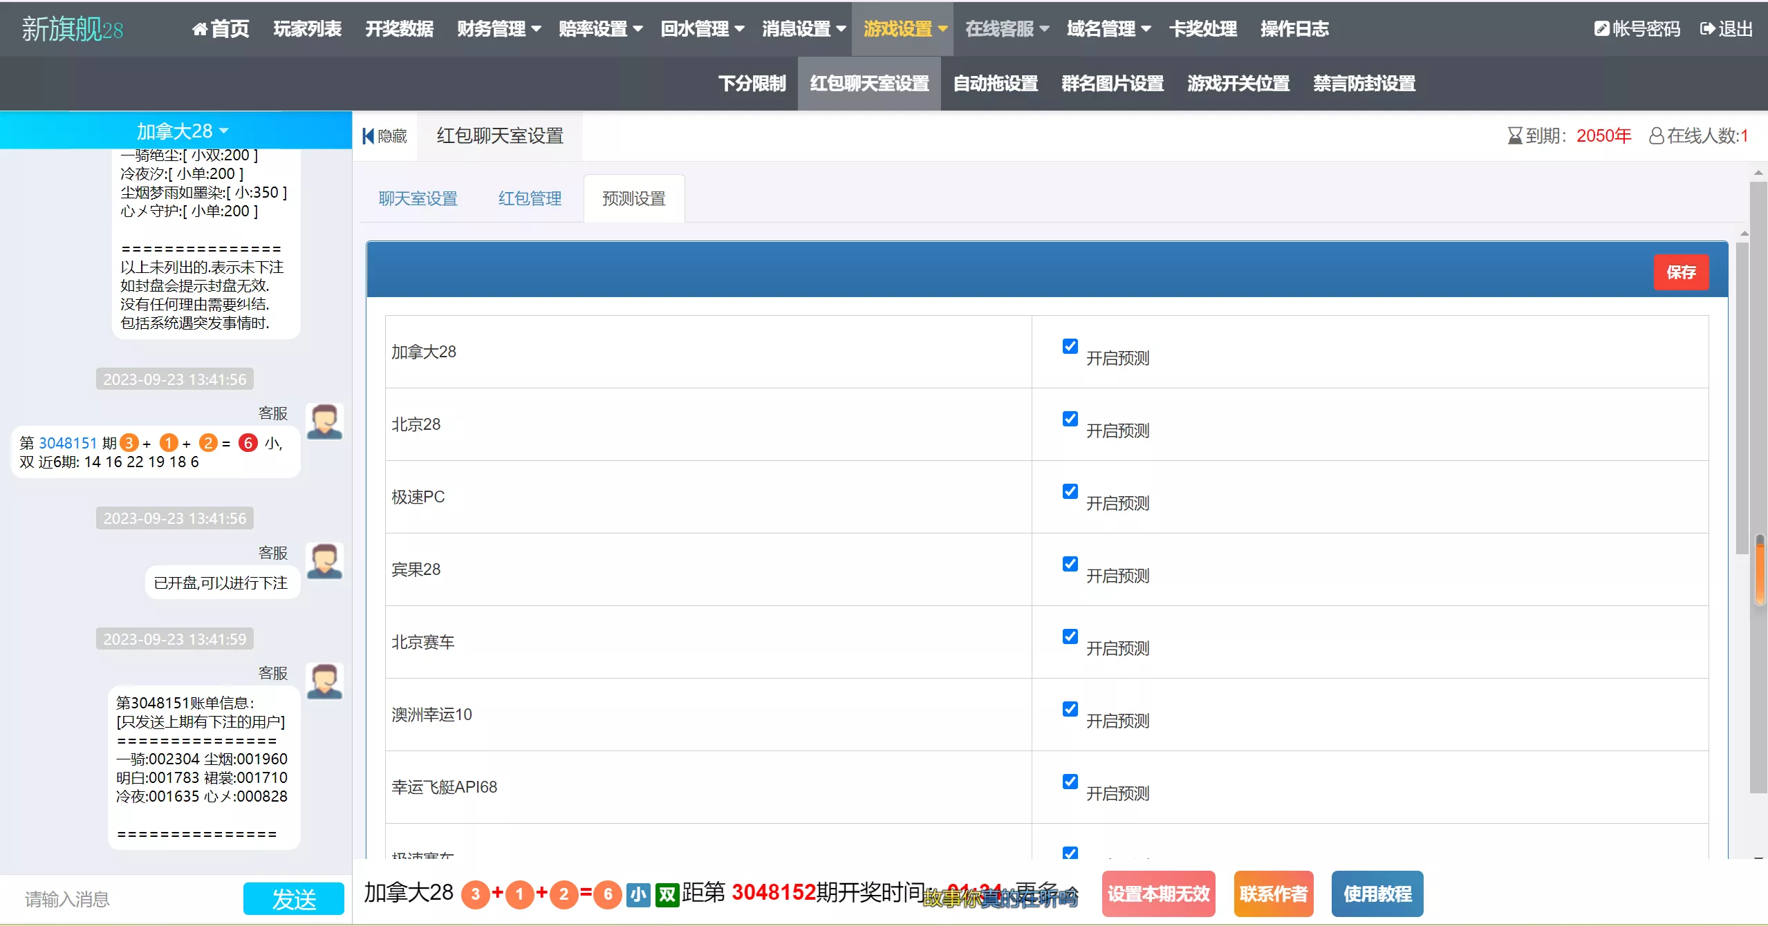The width and height of the screenshot is (1768, 926).
Task: Toggle 开启预测 for 澳洲幸运10
Action: [x=1070, y=709]
